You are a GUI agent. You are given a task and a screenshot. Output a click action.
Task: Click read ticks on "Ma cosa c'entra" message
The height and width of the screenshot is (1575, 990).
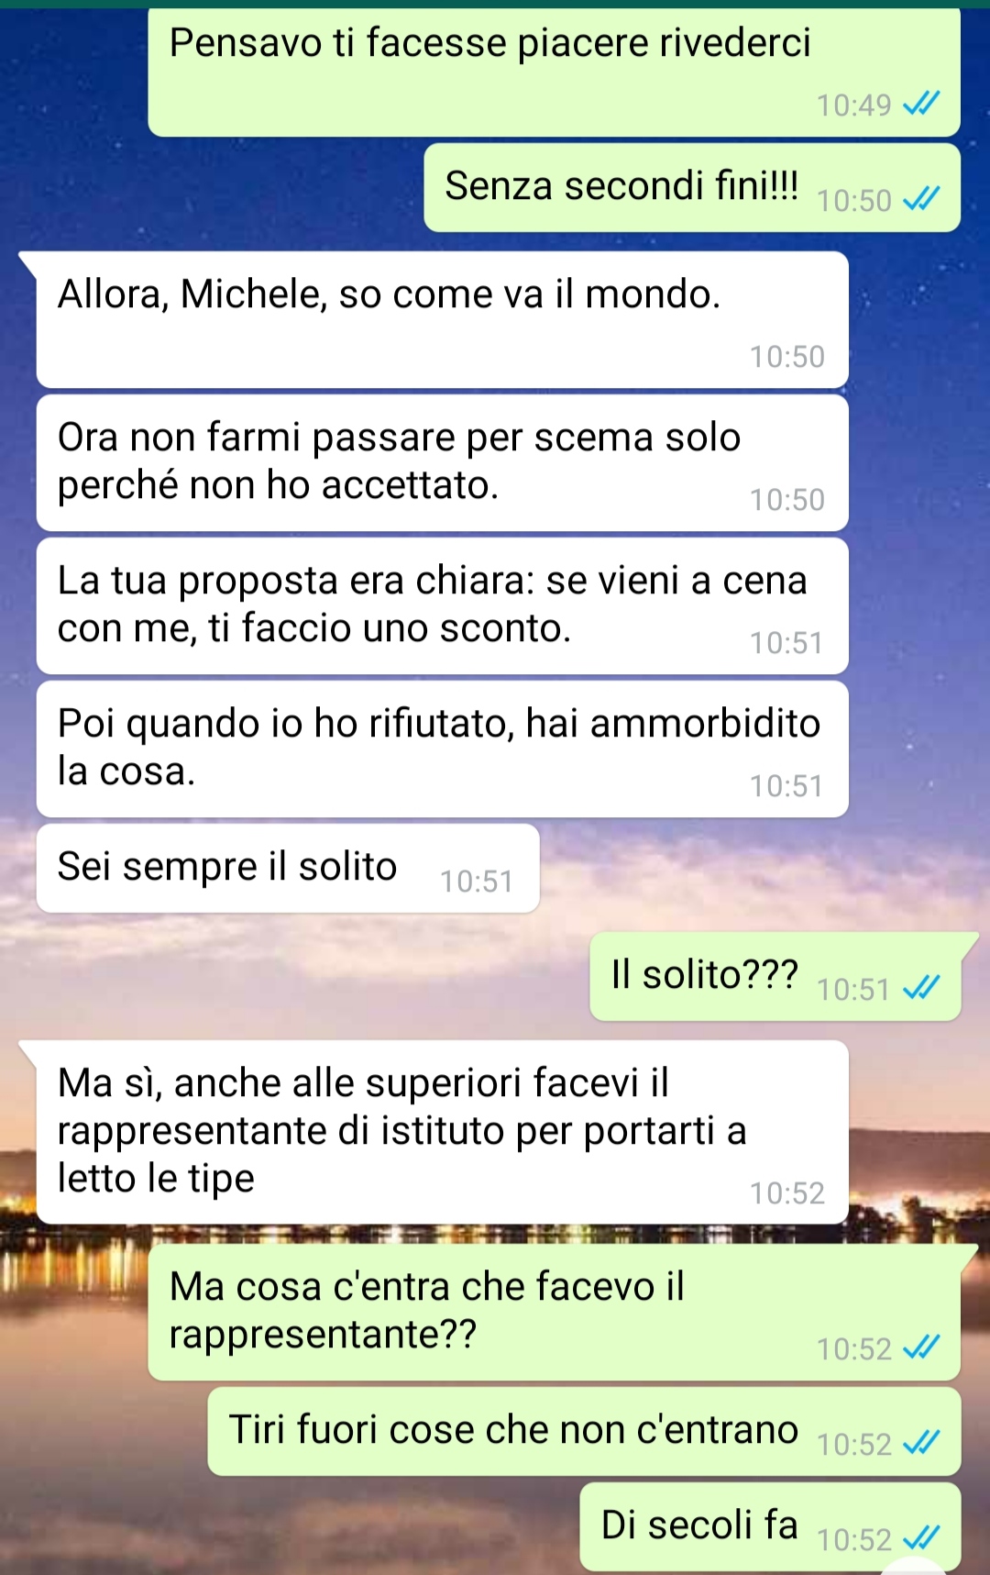[x=921, y=1348]
